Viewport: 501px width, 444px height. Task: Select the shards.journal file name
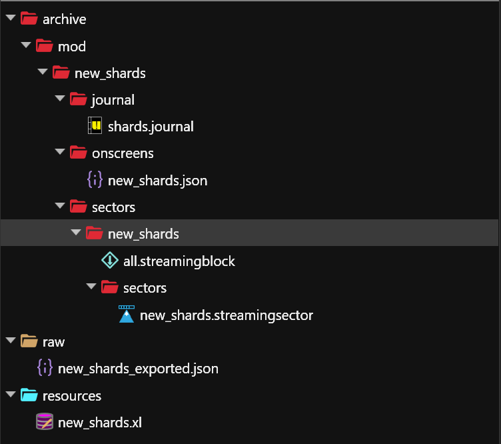(x=151, y=126)
